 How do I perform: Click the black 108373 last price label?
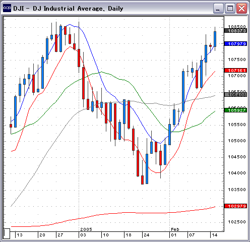236,31
